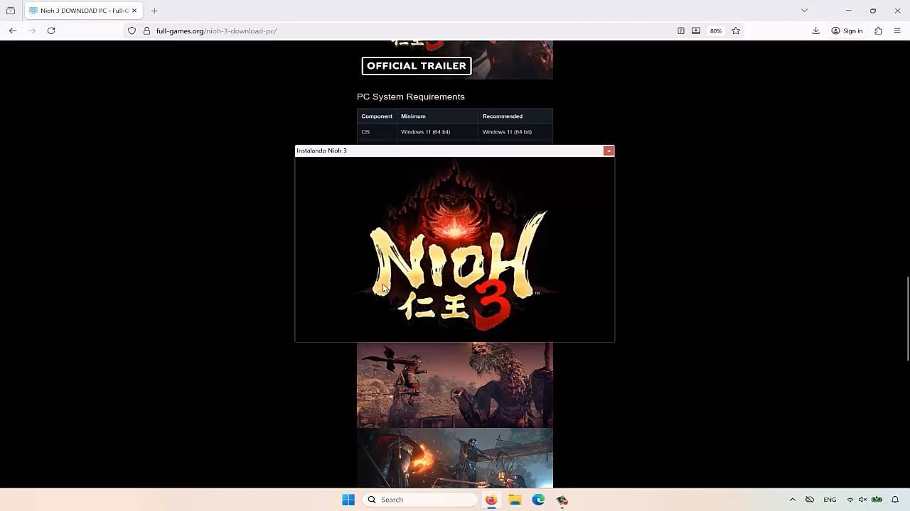910x511 pixels.
Task: Show hidden system tray icons
Action: [792, 500]
